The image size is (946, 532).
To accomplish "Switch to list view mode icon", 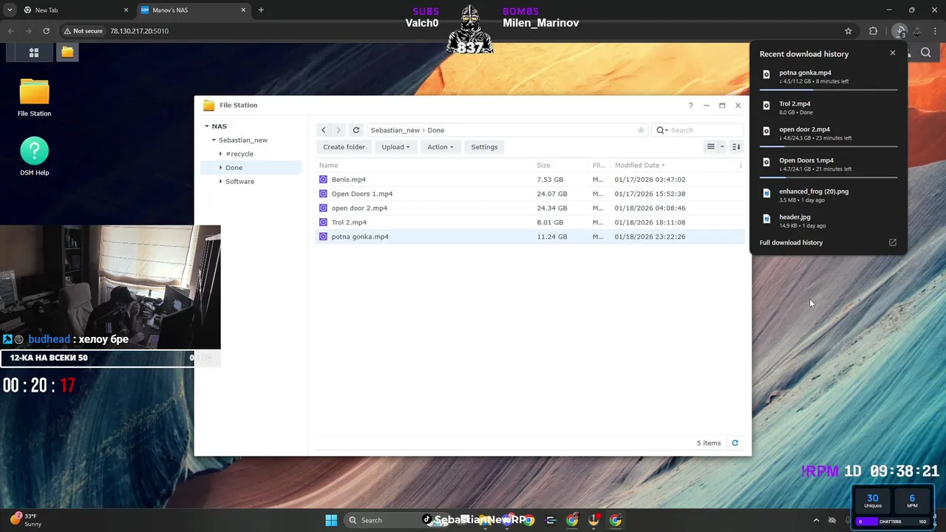I will pos(711,146).
